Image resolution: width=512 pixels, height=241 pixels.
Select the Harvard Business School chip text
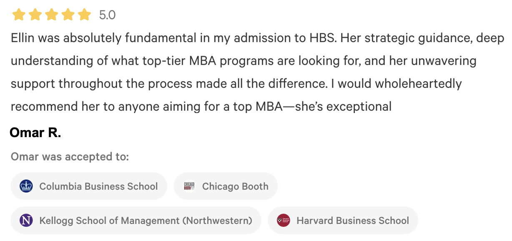(353, 220)
